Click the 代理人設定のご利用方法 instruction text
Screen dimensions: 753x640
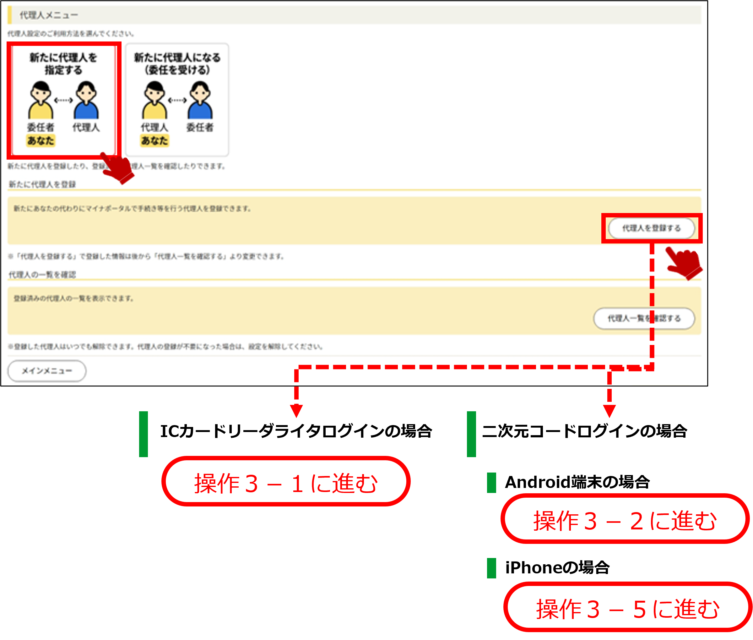coord(71,34)
